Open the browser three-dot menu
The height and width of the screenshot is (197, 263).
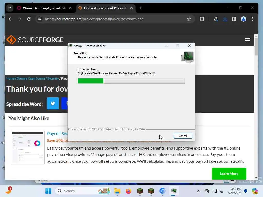[x=253, y=19]
